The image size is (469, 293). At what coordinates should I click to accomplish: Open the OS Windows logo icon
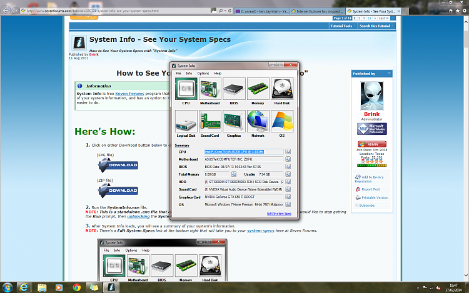(282, 121)
